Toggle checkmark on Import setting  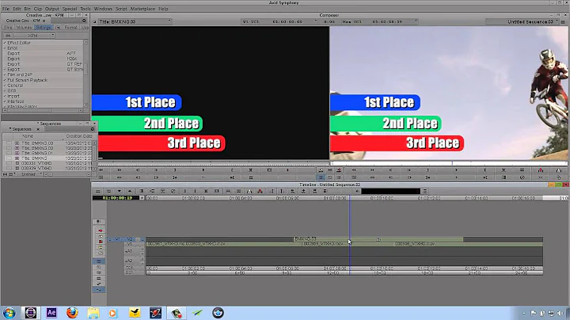tap(5, 96)
